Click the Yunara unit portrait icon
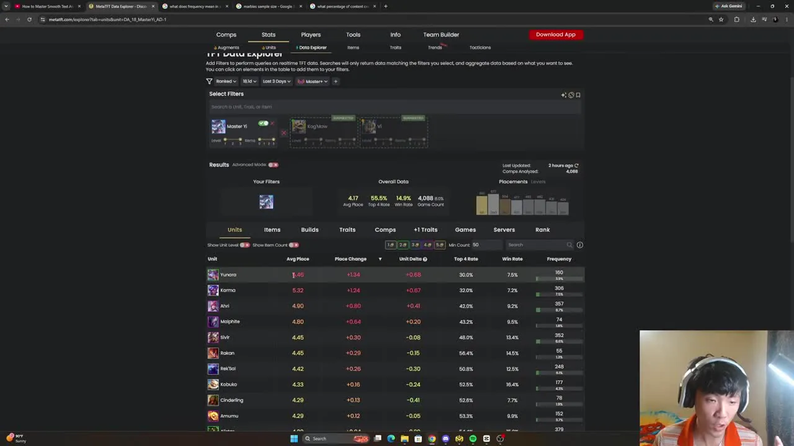 click(x=213, y=274)
